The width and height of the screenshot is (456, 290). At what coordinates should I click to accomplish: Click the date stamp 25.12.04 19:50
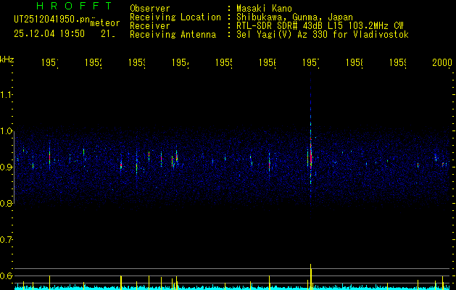[49, 34]
